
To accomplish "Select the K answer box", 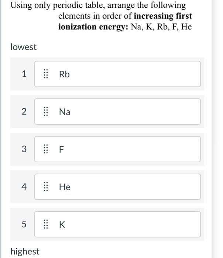I will click(x=117, y=224).
